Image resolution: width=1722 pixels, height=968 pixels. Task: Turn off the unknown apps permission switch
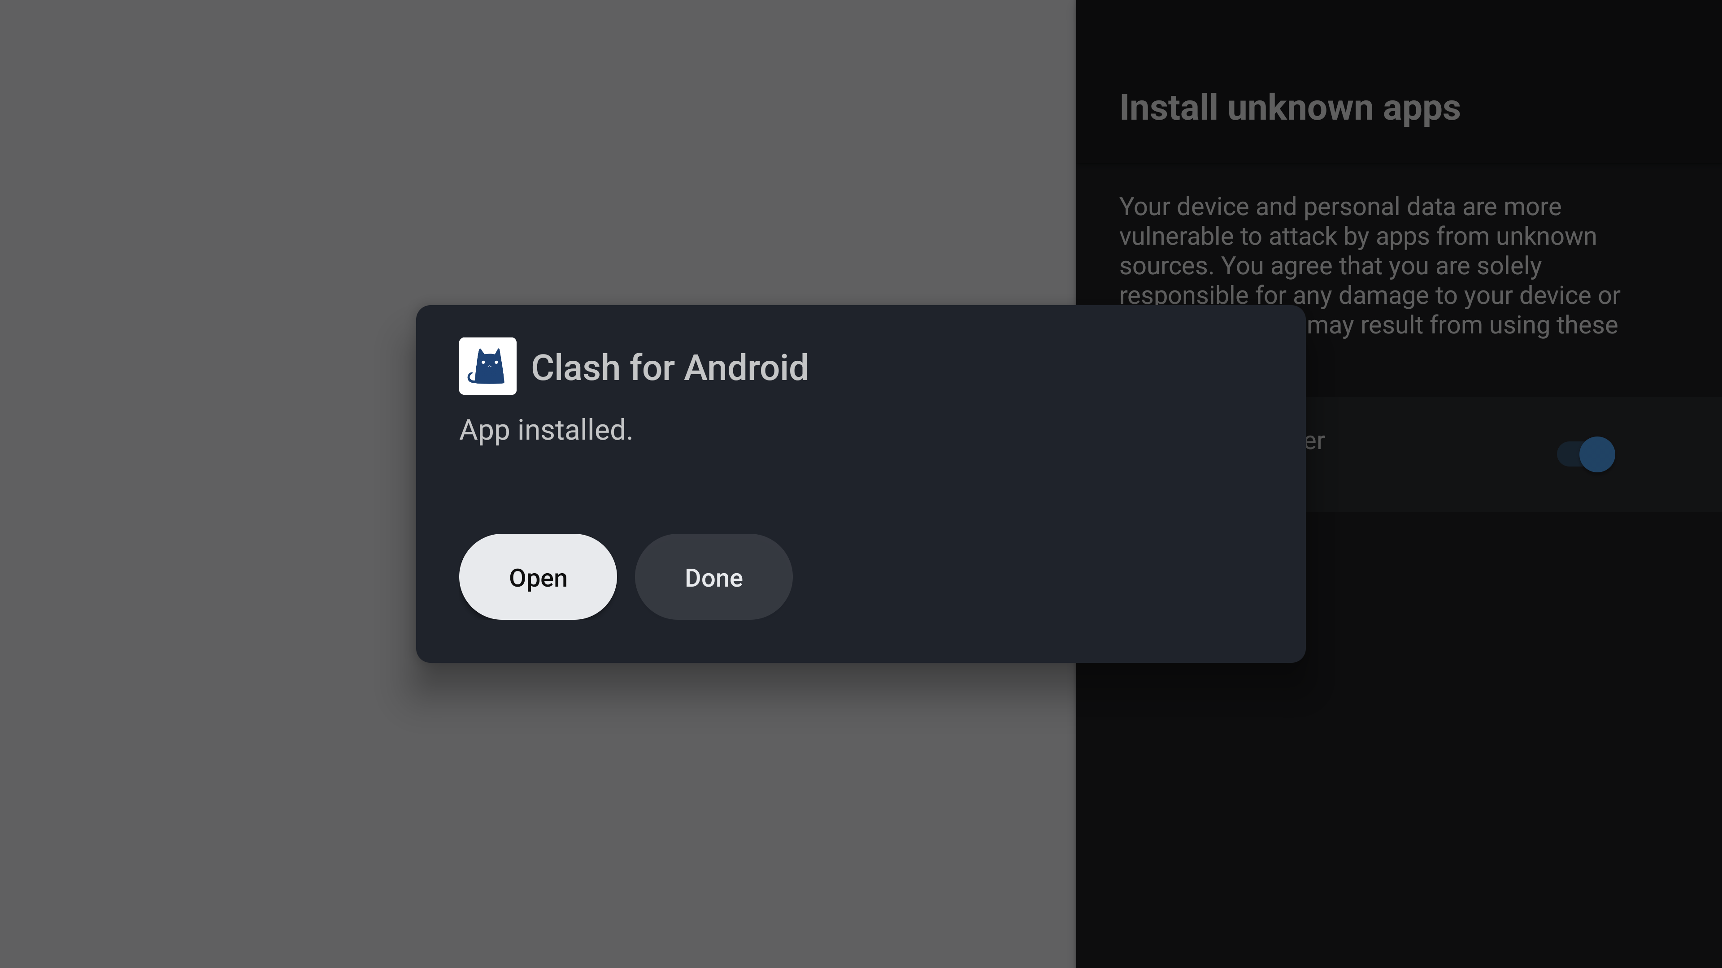1586,454
